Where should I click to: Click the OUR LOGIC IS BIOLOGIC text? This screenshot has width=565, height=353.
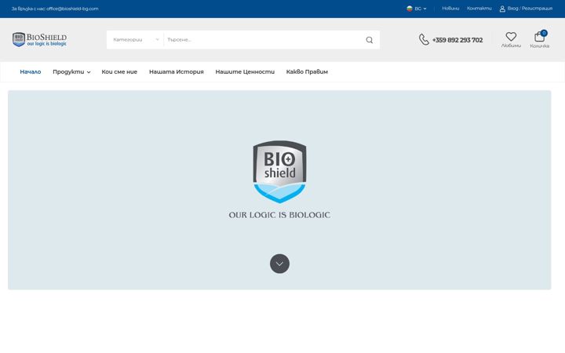(x=279, y=215)
